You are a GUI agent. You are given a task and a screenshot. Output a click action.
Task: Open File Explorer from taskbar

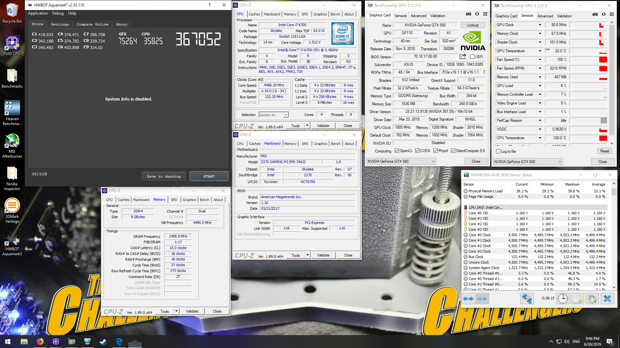tap(24, 342)
